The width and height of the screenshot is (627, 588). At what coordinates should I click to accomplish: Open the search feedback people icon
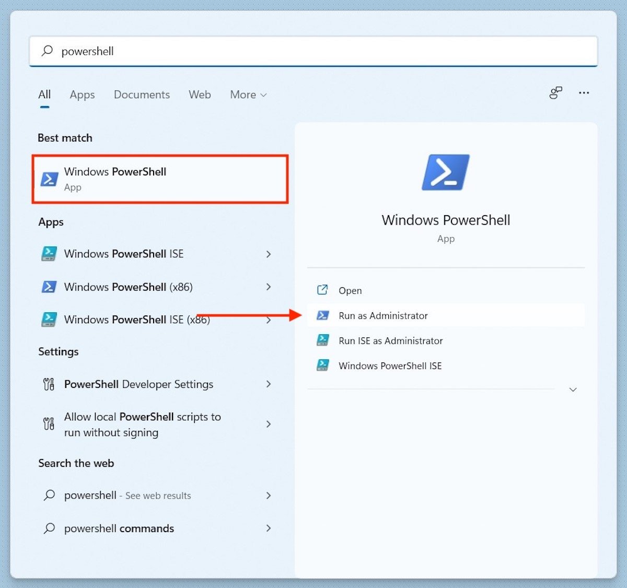coord(555,93)
